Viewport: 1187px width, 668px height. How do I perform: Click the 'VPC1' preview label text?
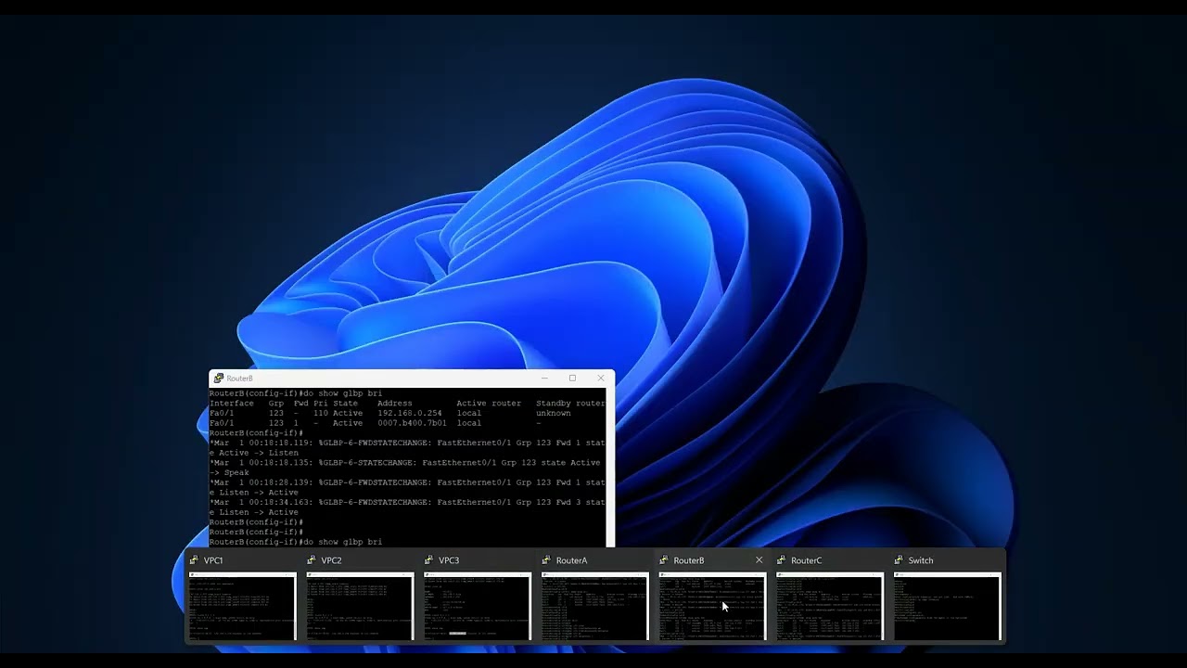(x=213, y=560)
